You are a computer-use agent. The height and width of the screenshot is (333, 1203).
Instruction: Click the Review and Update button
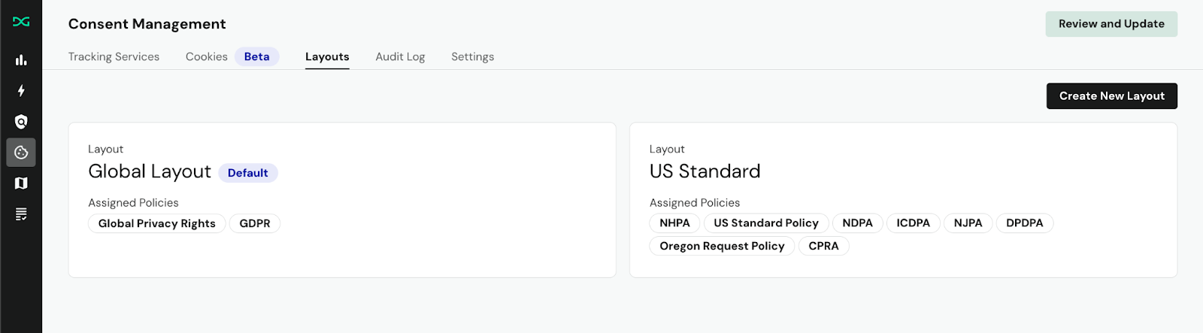(1111, 24)
